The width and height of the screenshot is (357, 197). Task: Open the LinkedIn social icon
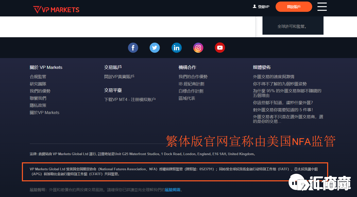pos(176,48)
